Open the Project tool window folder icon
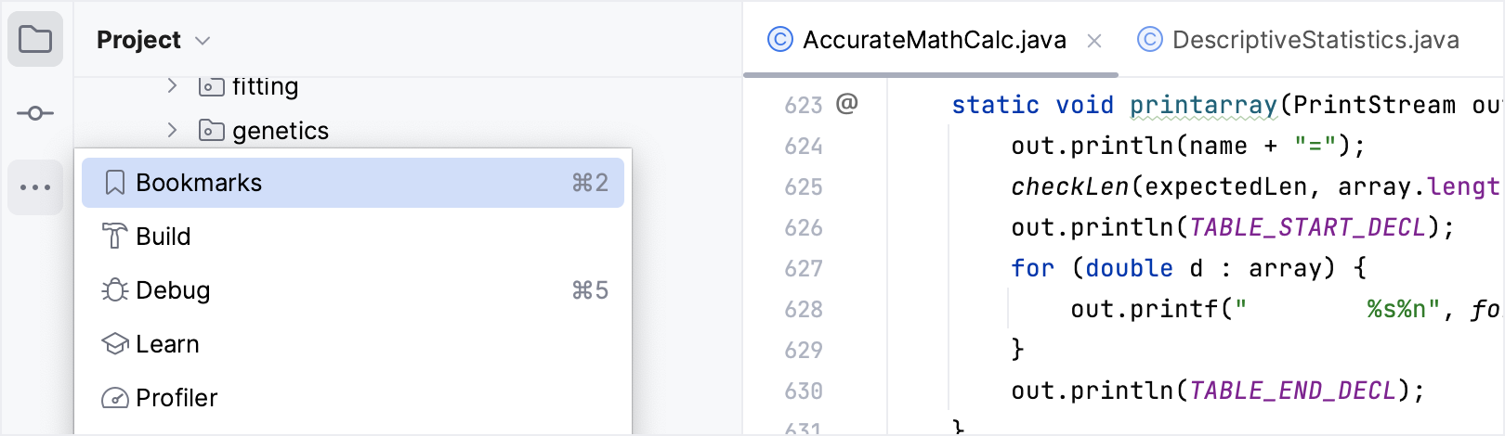 35,39
